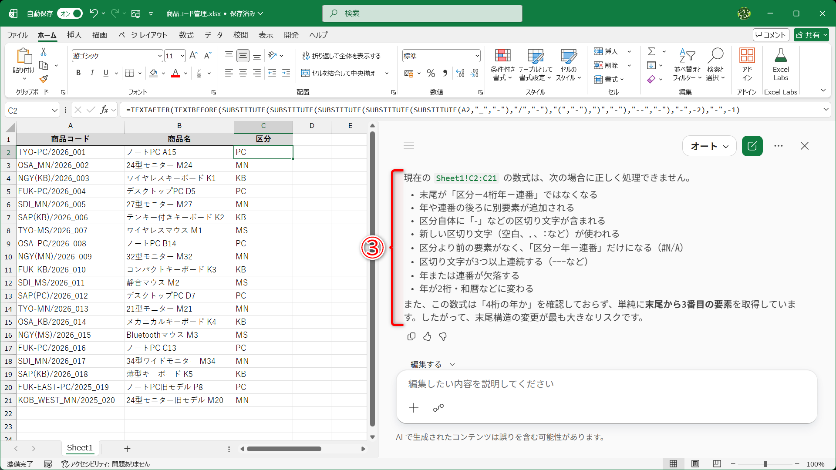
Task: Click the Undo arrow icon
Action: point(94,13)
